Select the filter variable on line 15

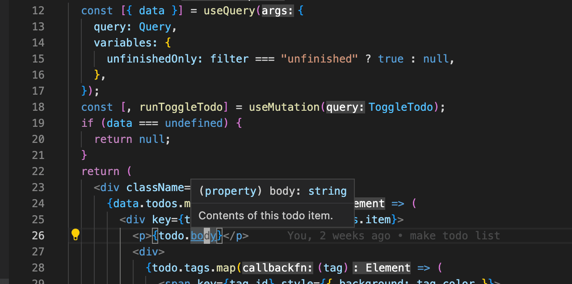tap(229, 58)
